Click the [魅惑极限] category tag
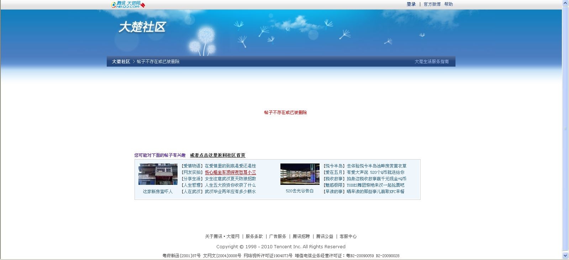The width and height of the screenshot is (569, 260). [x=334, y=185]
